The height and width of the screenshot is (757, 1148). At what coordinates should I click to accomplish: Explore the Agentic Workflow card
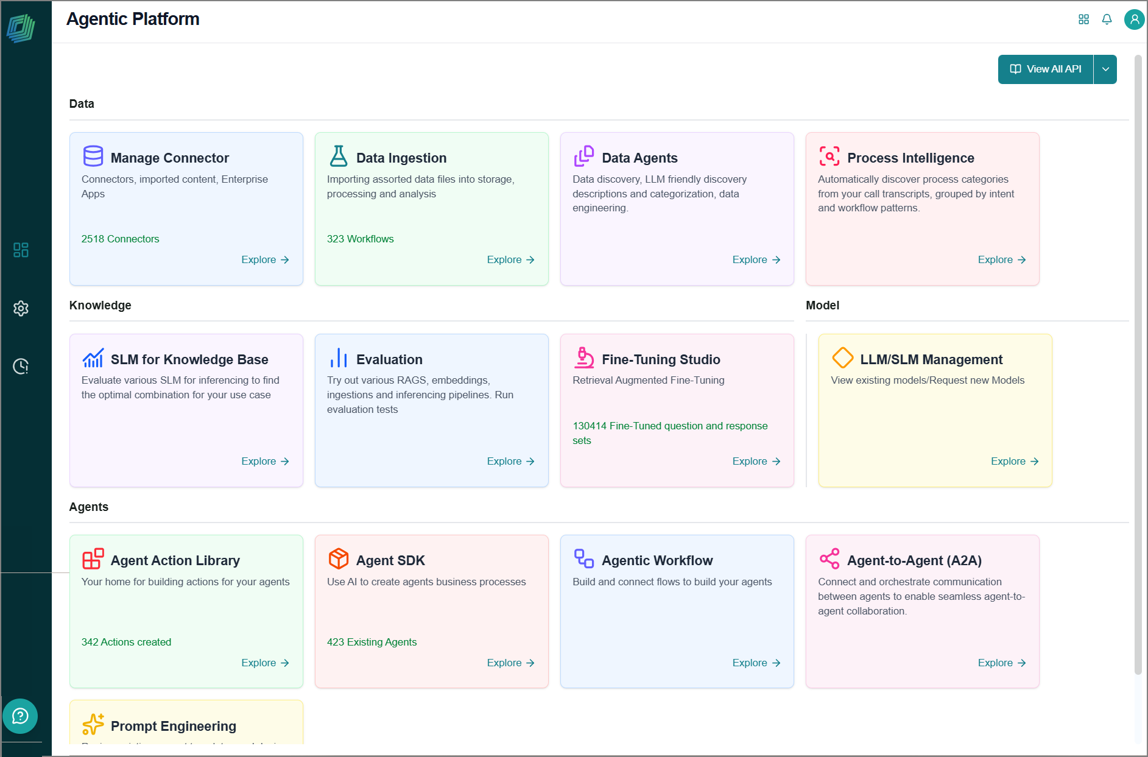(756, 663)
